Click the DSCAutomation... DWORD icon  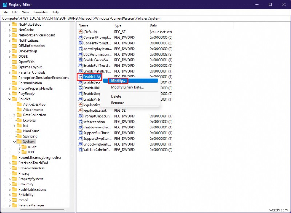[x=80, y=54]
